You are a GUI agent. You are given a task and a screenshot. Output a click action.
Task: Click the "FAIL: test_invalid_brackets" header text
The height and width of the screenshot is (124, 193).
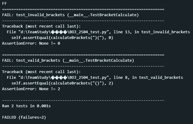tap(33, 15)
